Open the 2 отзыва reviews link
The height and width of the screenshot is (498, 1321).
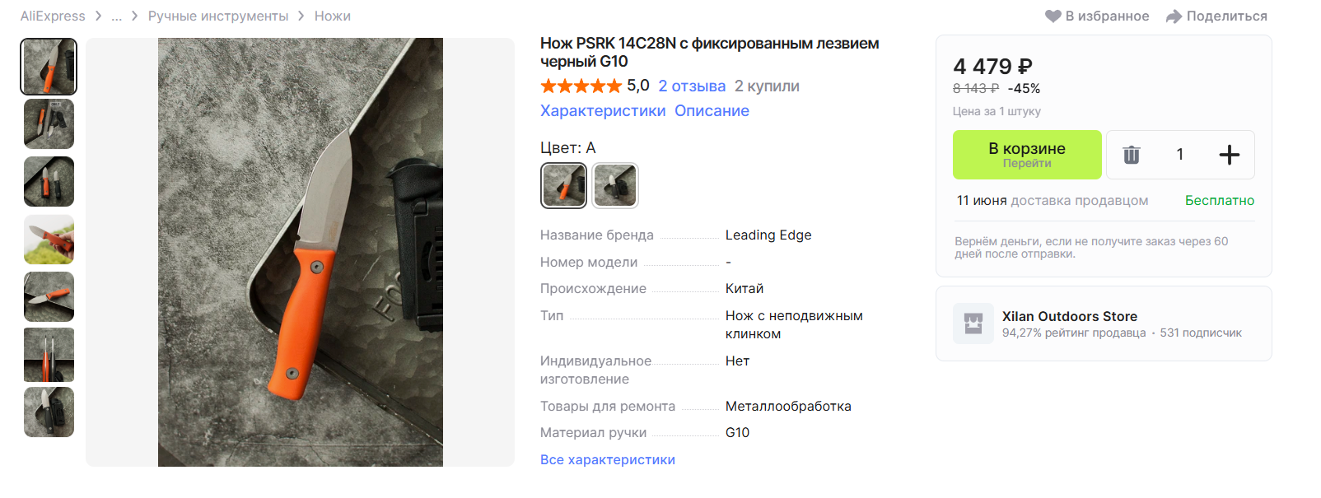click(692, 86)
